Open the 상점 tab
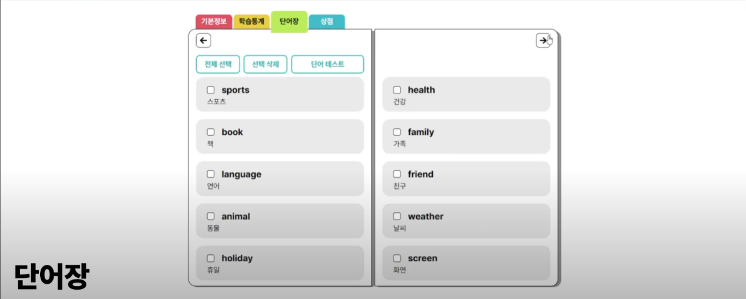The height and width of the screenshot is (299, 746). point(327,22)
